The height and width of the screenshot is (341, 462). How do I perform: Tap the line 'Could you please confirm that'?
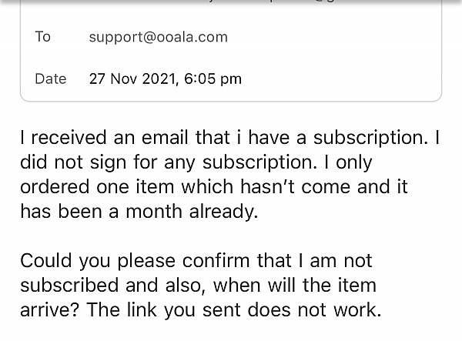point(196,261)
